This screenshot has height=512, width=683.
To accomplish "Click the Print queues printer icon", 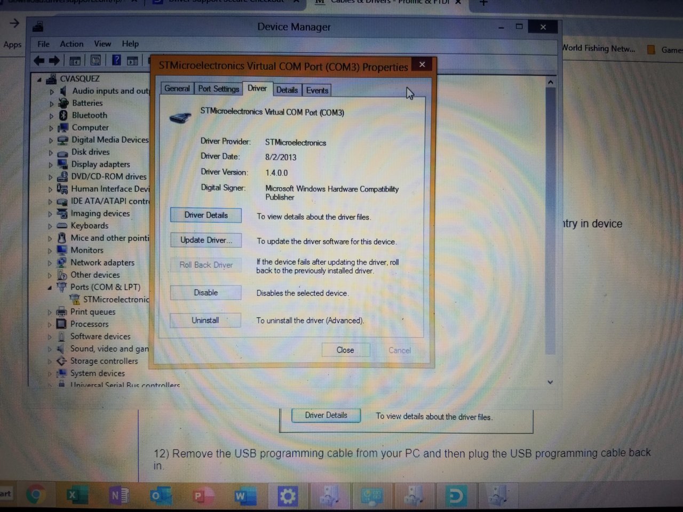I will click(x=62, y=311).
